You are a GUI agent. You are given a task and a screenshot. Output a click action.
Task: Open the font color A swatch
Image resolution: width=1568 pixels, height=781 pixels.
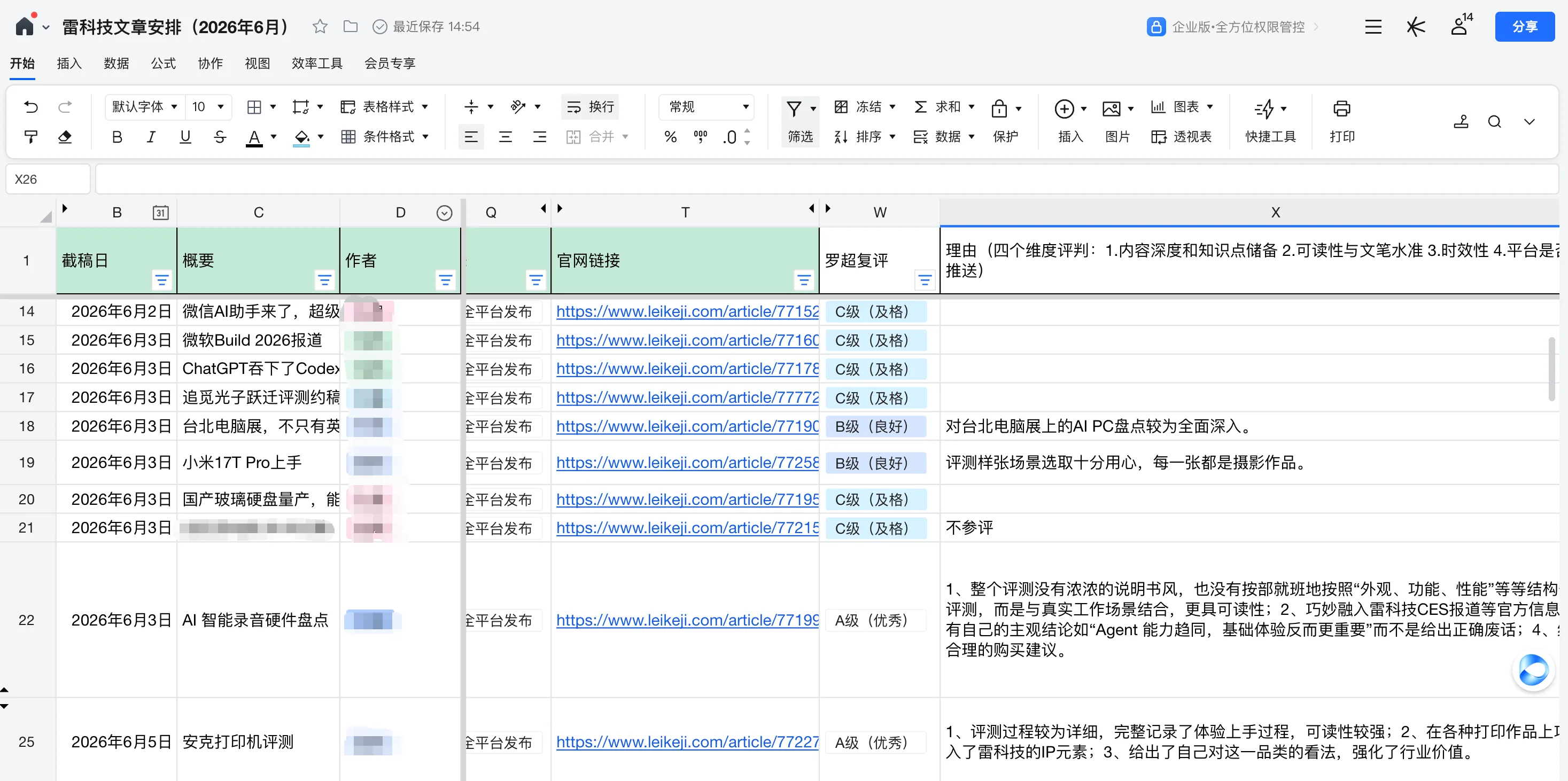click(x=254, y=137)
